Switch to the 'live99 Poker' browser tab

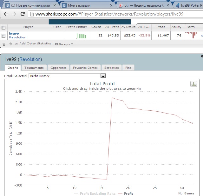click(189, 5)
